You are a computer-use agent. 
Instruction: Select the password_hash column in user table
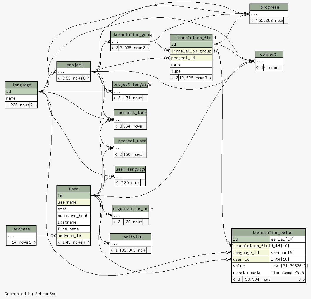(x=73, y=216)
